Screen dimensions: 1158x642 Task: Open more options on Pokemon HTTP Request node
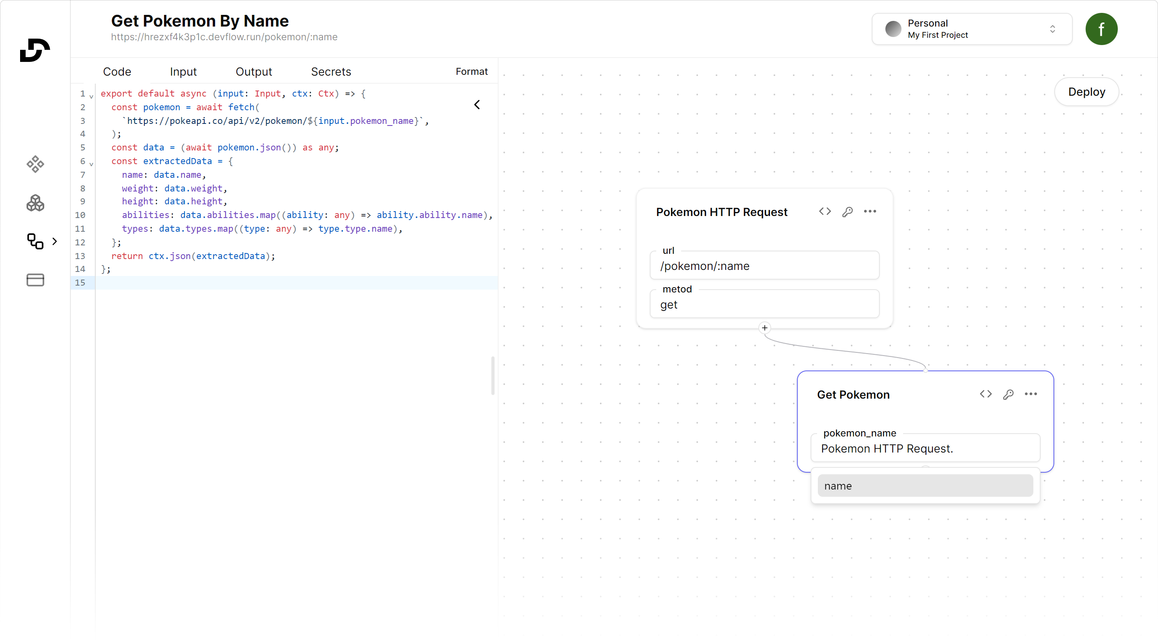click(870, 211)
